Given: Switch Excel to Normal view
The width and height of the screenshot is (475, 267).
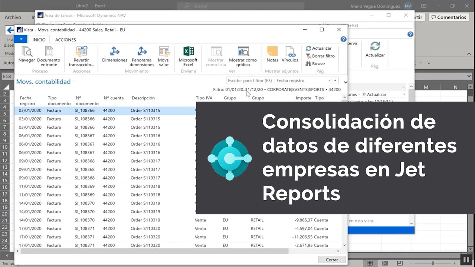Looking at the screenshot, I should (370, 263).
